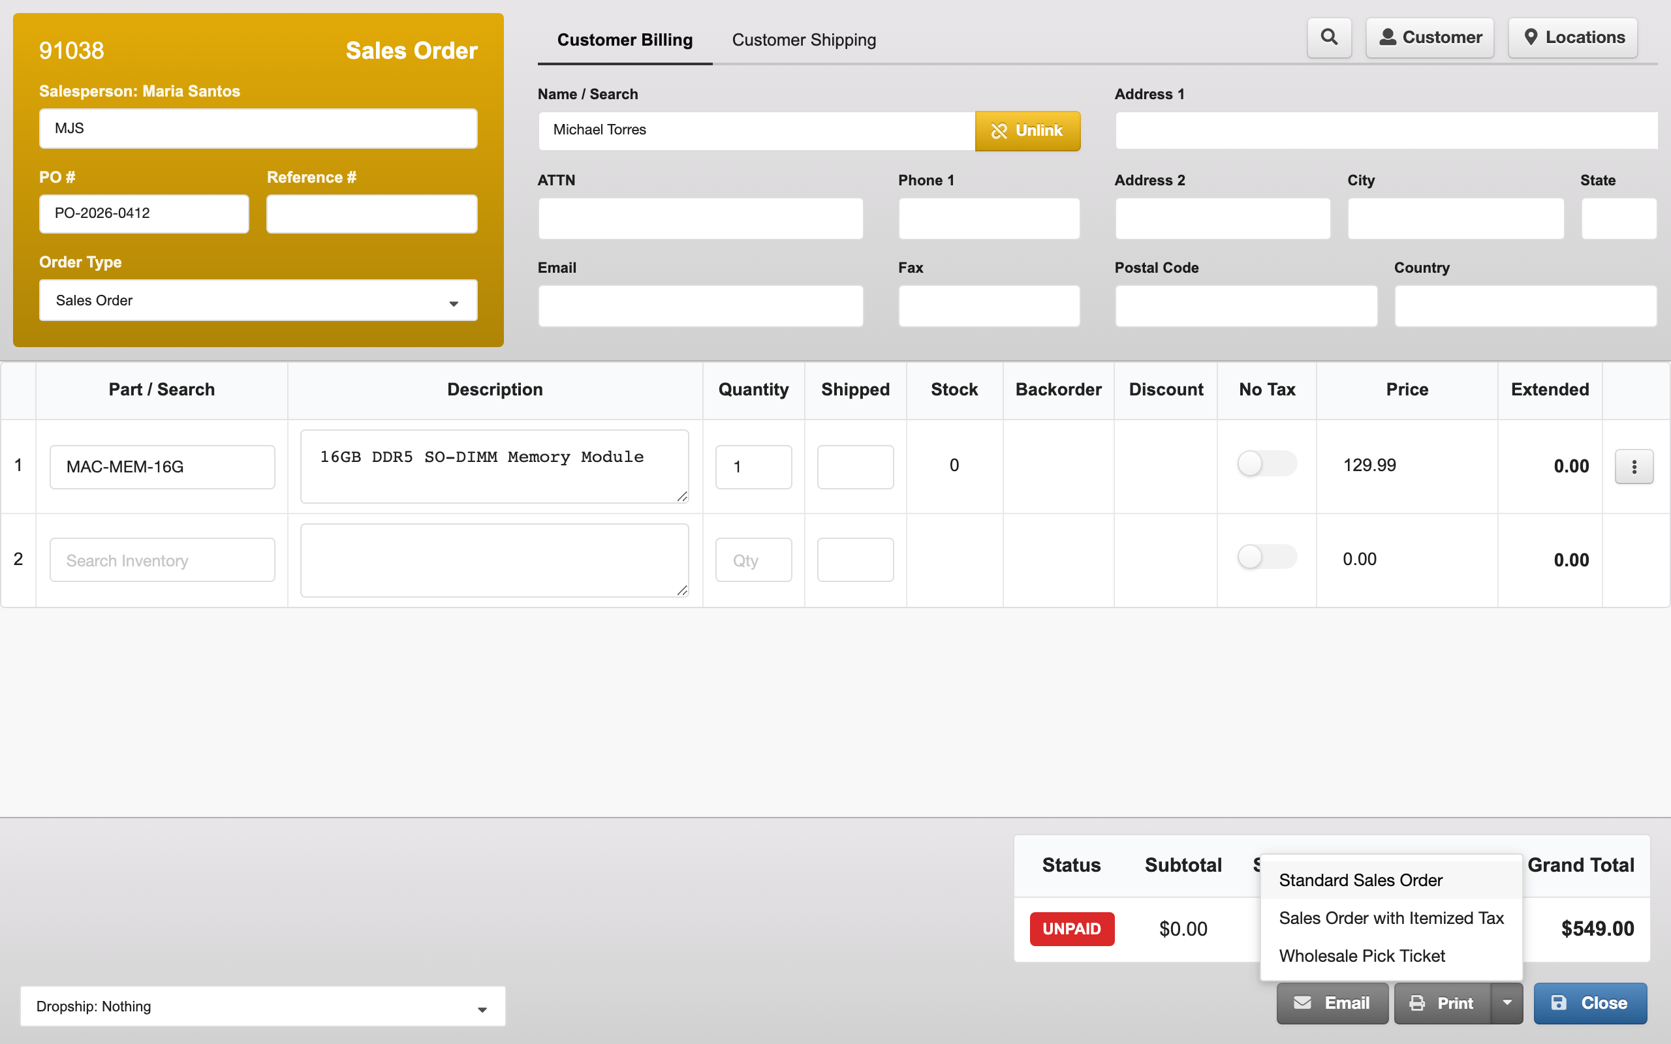The height and width of the screenshot is (1044, 1671).
Task: Choose Standard Sales Order print option
Action: click(x=1392, y=880)
